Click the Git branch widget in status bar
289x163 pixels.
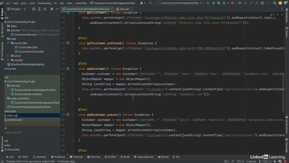[266, 161]
